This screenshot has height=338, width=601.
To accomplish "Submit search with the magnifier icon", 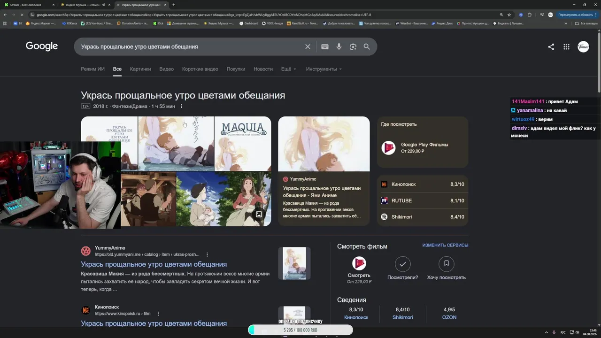I will [x=367, y=47].
